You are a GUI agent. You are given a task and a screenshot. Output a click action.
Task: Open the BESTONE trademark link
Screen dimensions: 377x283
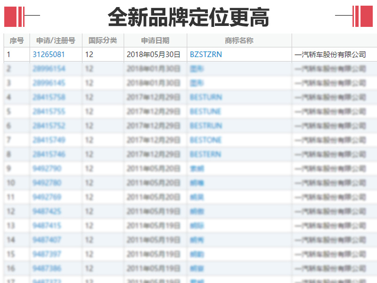[205, 140]
